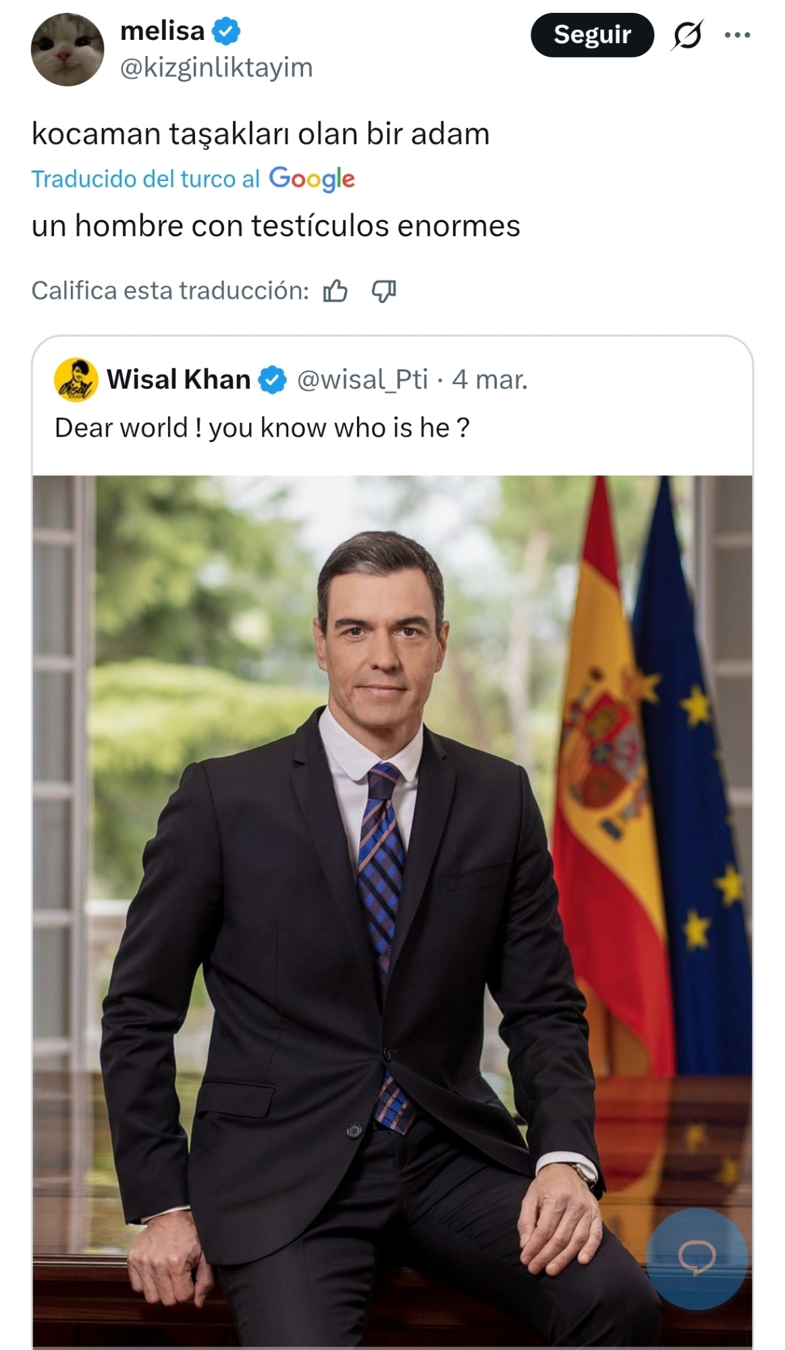
Task: Click the "Dear world ! you know who is he ?" text
Action: click(x=262, y=428)
